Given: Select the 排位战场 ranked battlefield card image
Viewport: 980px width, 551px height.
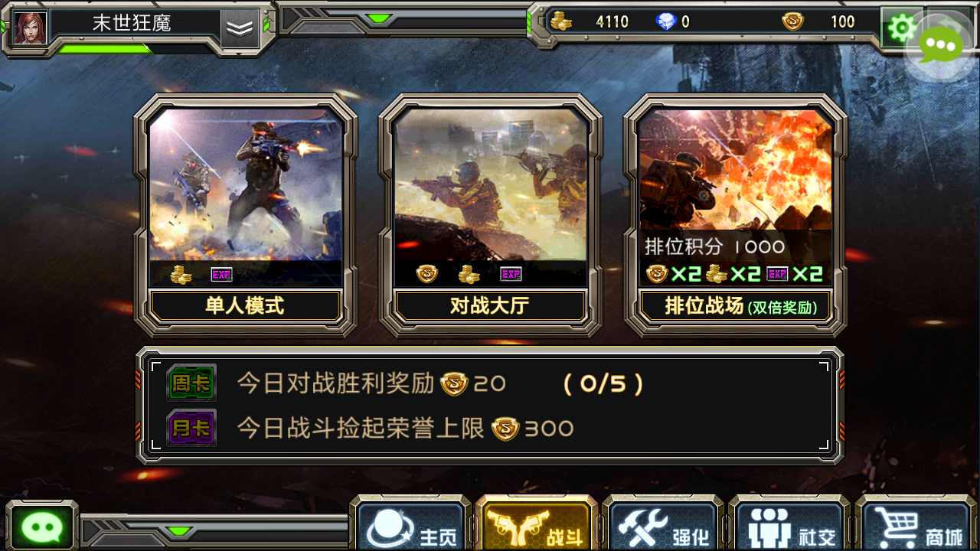Looking at the screenshot, I should (735, 170).
